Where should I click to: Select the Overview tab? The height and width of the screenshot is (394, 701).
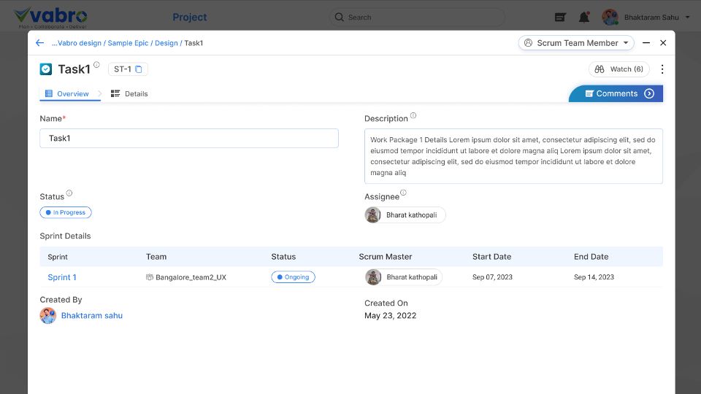(x=66, y=93)
